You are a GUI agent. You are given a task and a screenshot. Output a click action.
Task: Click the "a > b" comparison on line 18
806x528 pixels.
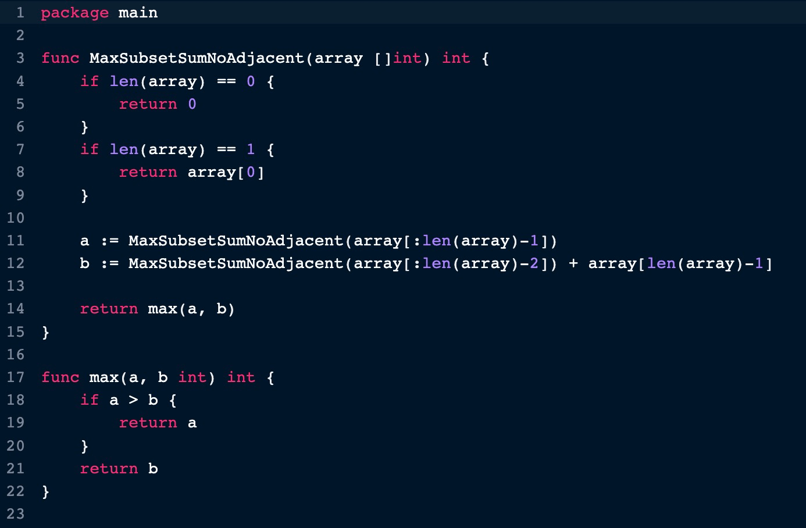point(133,400)
